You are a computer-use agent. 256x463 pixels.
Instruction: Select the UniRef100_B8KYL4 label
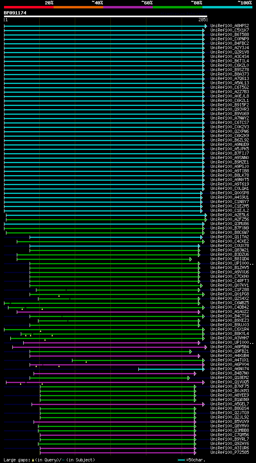[230, 334]
